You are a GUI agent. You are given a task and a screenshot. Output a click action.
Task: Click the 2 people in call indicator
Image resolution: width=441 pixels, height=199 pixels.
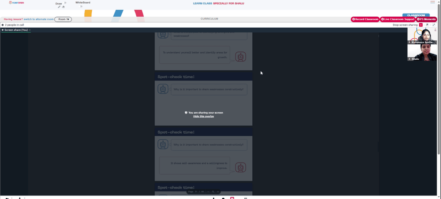pos(13,25)
